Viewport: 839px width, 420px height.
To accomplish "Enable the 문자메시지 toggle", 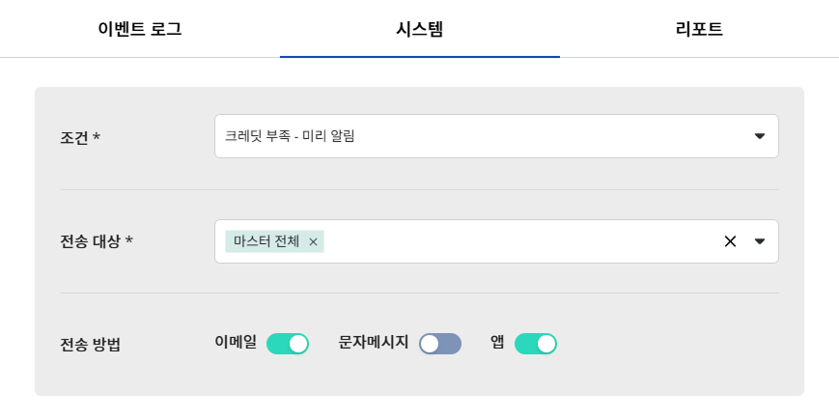I will [x=440, y=344].
